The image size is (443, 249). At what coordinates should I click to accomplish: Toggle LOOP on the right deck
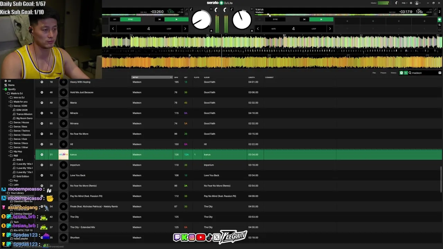pos(314,29)
